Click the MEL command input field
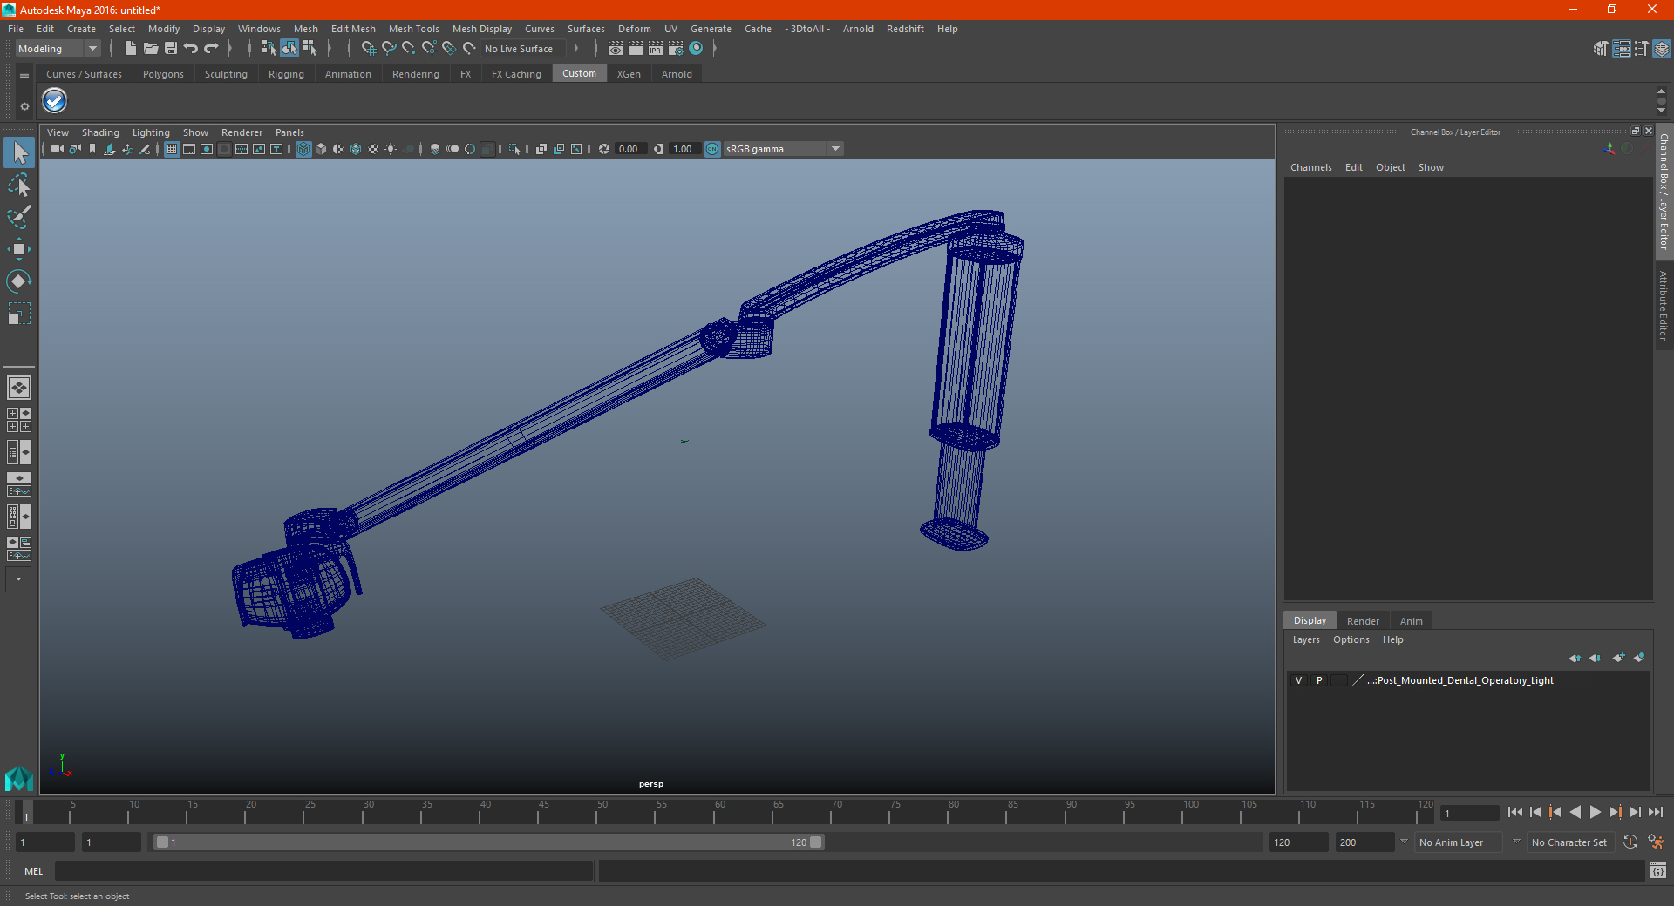The image size is (1674, 906). click(323, 870)
